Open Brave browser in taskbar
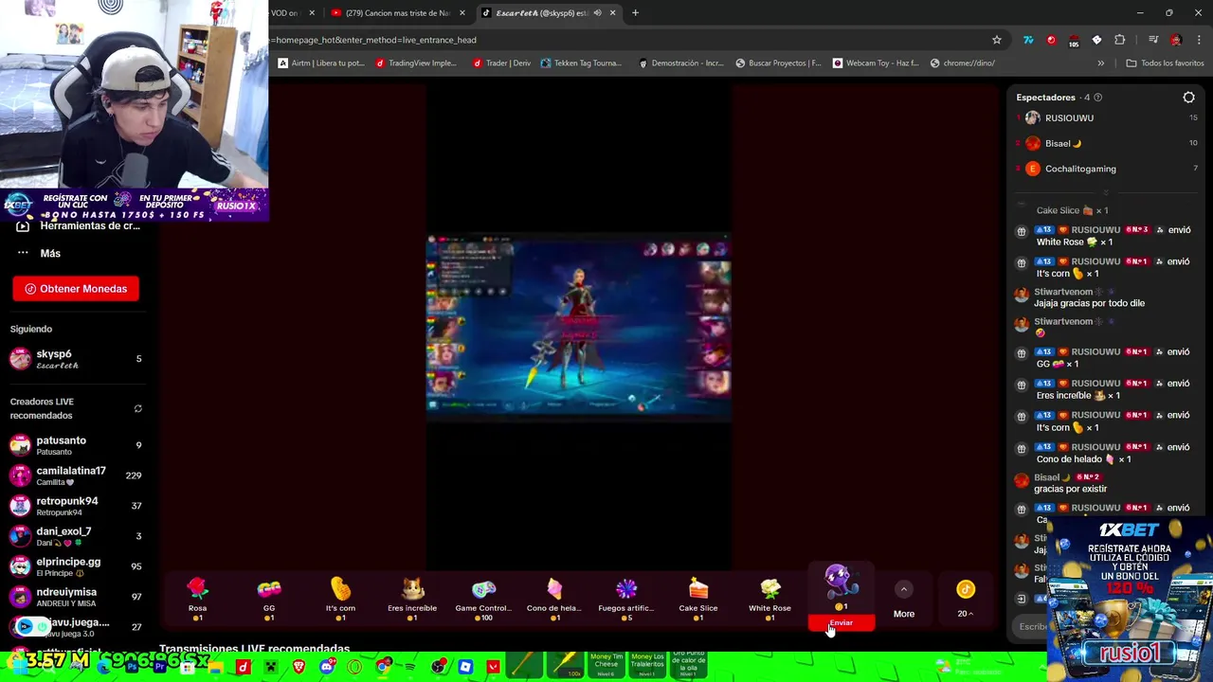The height and width of the screenshot is (682, 1213). pyautogui.click(x=299, y=668)
